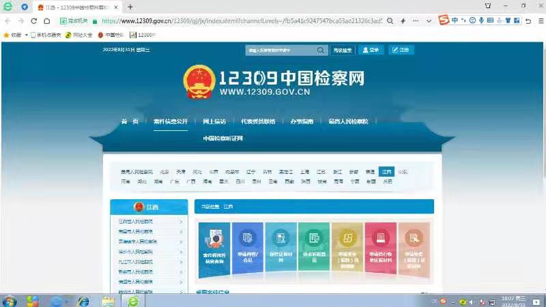Click the 注册 register button
The height and width of the screenshot is (307, 546).
click(401, 50)
